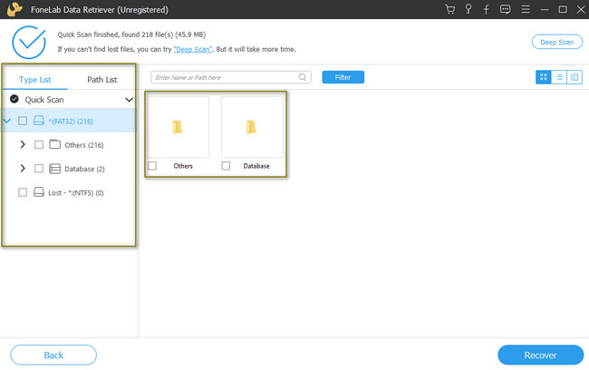
Task: Start a Deep Scan with the button
Action: [x=557, y=42]
